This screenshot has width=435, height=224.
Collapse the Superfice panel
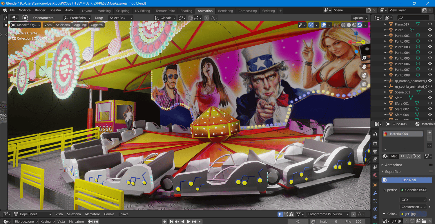[x=393, y=172]
